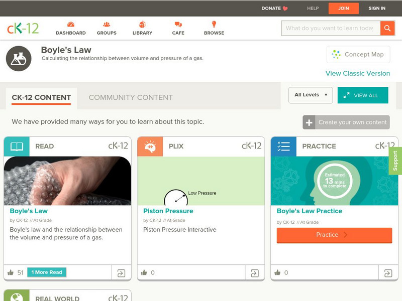Open the Practice card share arrow icon

coord(388,273)
